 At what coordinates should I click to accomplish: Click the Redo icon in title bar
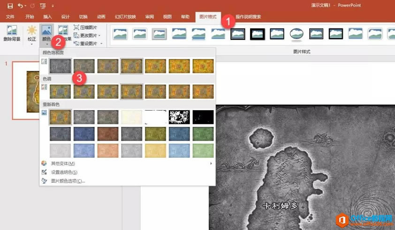pos(32,6)
